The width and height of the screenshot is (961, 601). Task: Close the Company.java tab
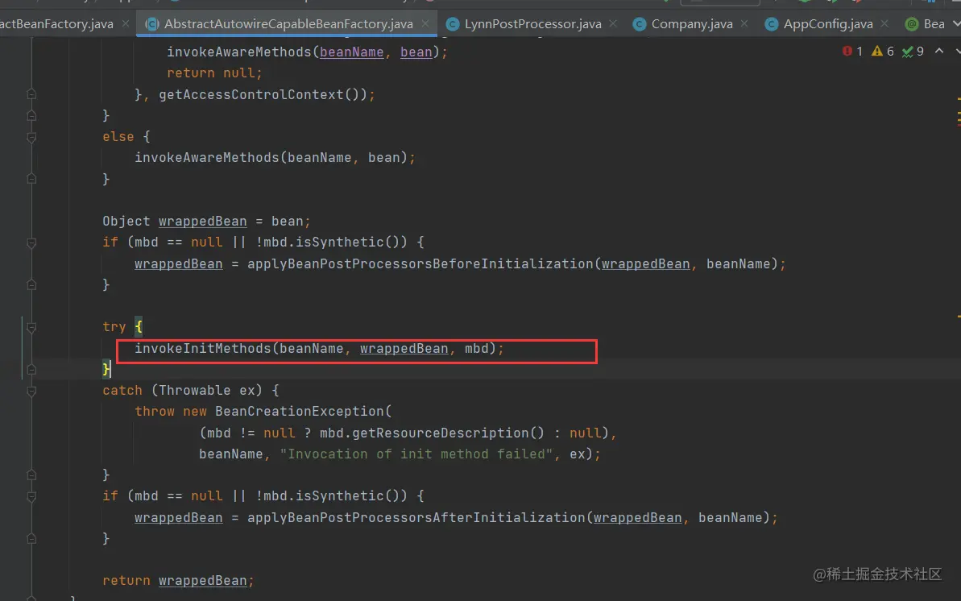coord(744,24)
